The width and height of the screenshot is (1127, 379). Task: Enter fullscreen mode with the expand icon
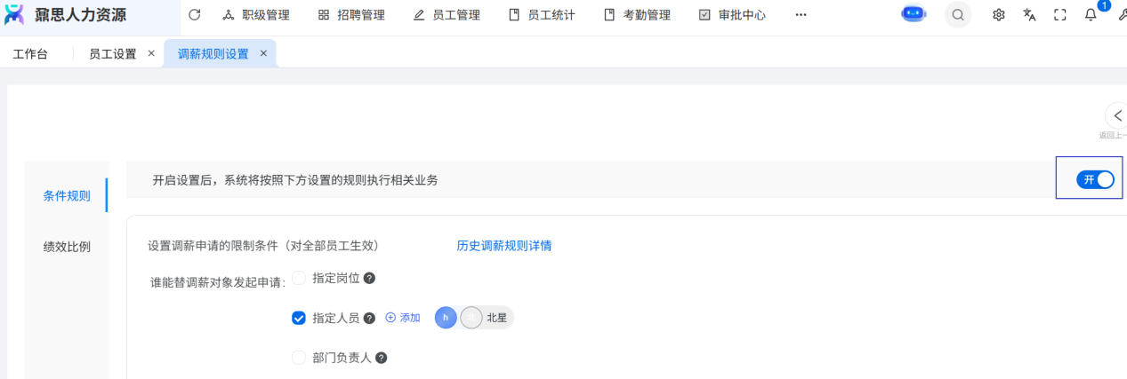tap(1059, 15)
